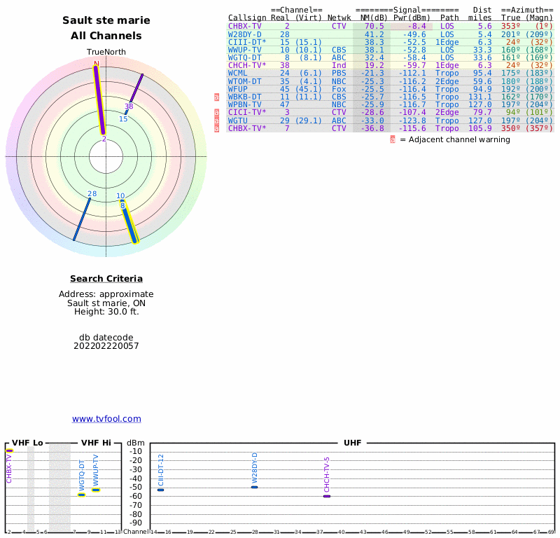Screen dimensions: 560x538
Task: Click the CHBX-TV marker in VHF Lo spectrum
Action: 9,450
